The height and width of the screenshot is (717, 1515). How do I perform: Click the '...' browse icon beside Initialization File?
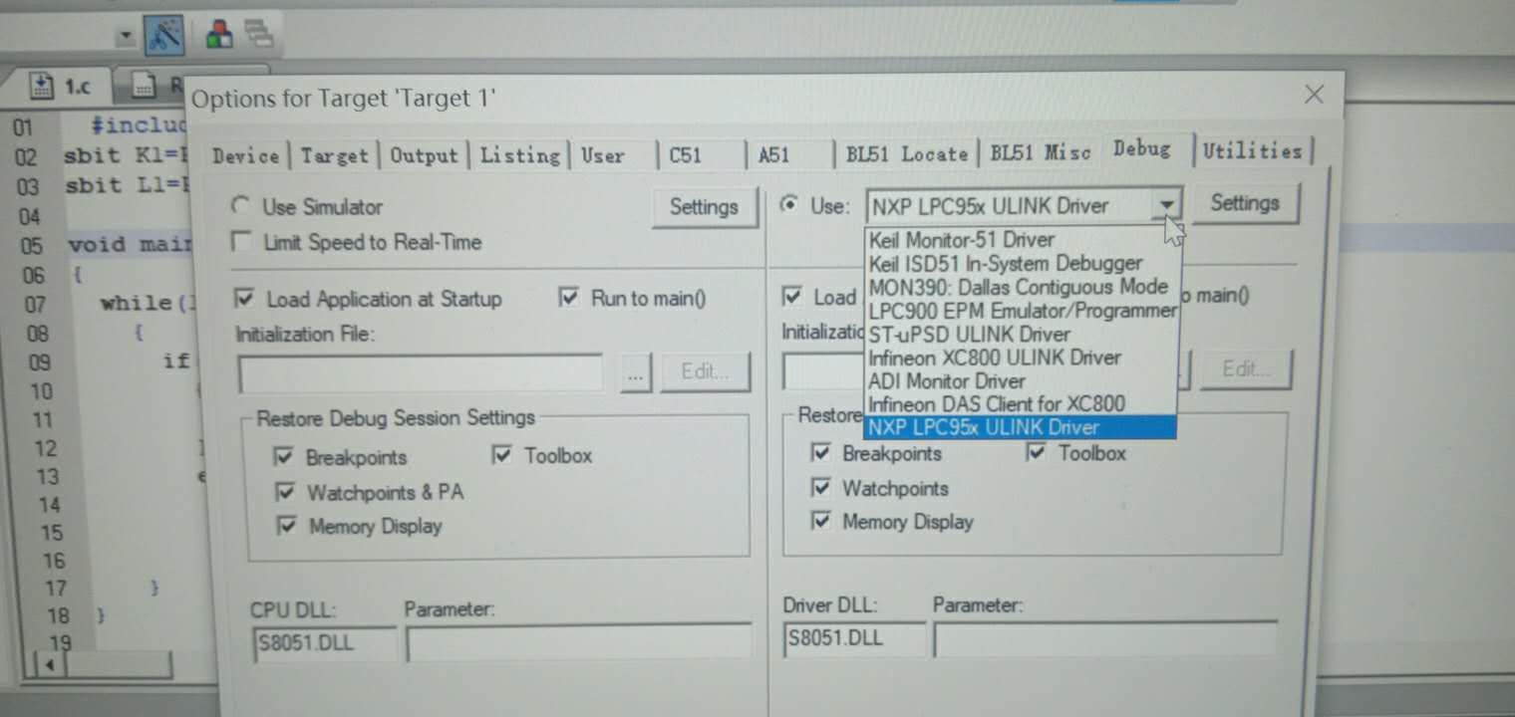[635, 372]
